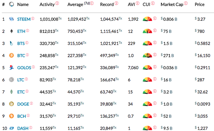Click the ETC Ethereum Classic logo icon
The width and height of the screenshot is (214, 131).
tap(11, 92)
